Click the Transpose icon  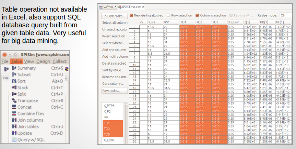14,101
